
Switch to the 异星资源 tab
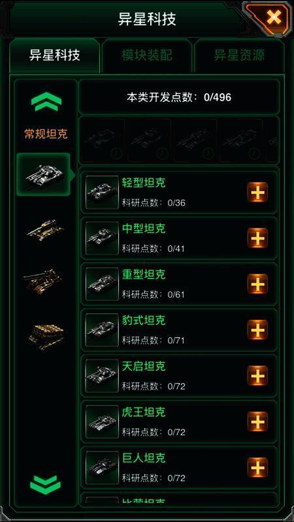click(239, 55)
